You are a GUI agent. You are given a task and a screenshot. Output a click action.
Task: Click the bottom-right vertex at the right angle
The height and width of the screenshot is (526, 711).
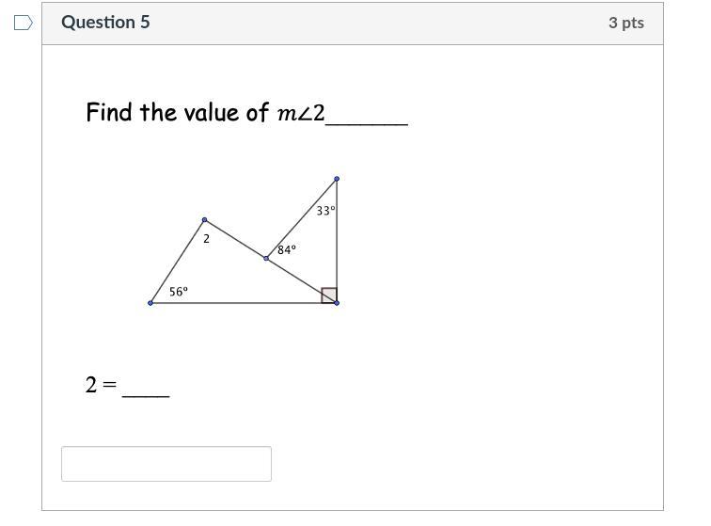coord(337,303)
